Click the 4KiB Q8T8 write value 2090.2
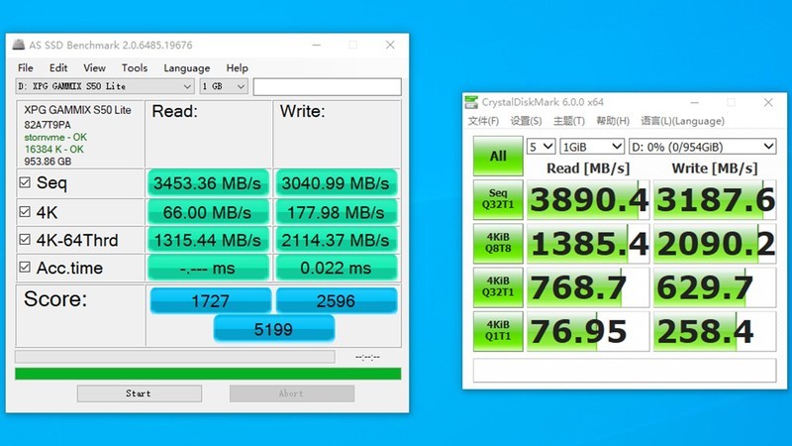This screenshot has height=446, width=792. point(715,243)
